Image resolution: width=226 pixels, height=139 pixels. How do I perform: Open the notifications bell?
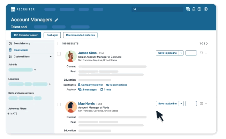pyautogui.click(x=194, y=9)
